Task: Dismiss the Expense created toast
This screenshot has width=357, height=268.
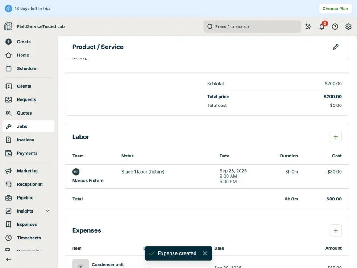Action: pos(205,253)
